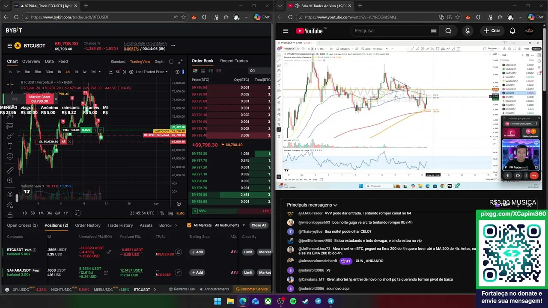Switch to the Feed tab
This screenshot has width=548, height=308.
coord(63,62)
